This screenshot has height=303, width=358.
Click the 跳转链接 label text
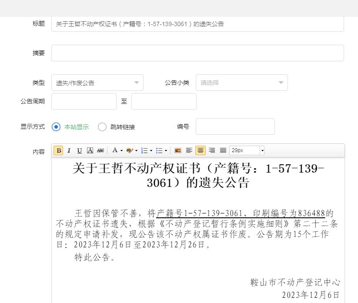pyautogui.click(x=123, y=127)
